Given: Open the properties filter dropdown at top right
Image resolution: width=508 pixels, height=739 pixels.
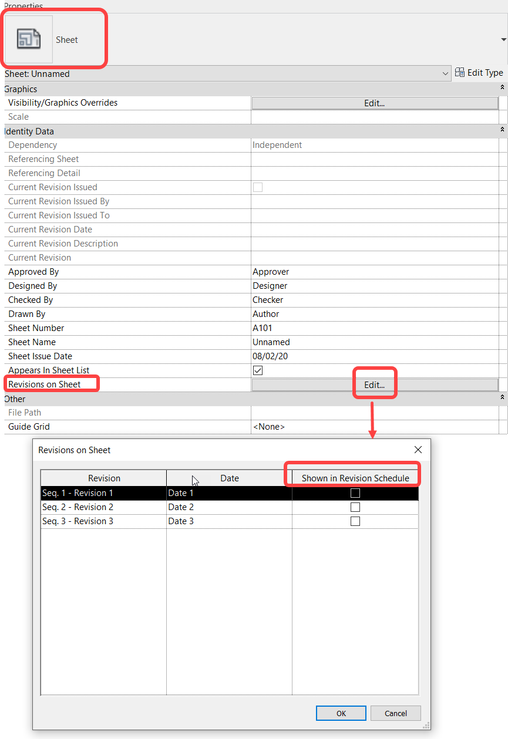Looking at the screenshot, I should click(x=504, y=40).
